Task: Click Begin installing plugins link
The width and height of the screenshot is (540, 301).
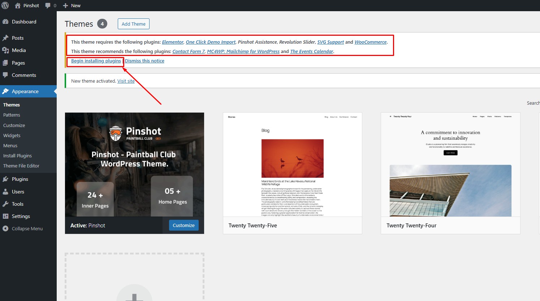Action: pyautogui.click(x=96, y=61)
